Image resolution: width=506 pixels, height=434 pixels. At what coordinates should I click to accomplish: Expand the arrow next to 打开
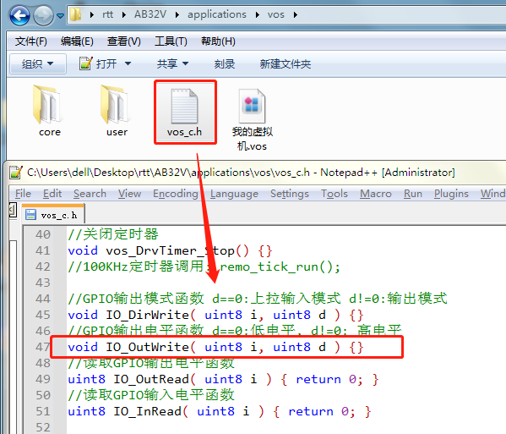(x=128, y=63)
